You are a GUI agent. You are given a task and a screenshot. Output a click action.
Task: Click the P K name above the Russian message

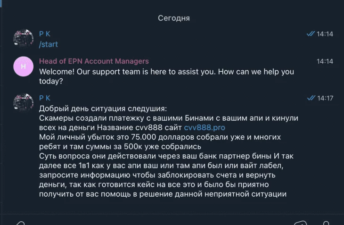[x=45, y=98]
